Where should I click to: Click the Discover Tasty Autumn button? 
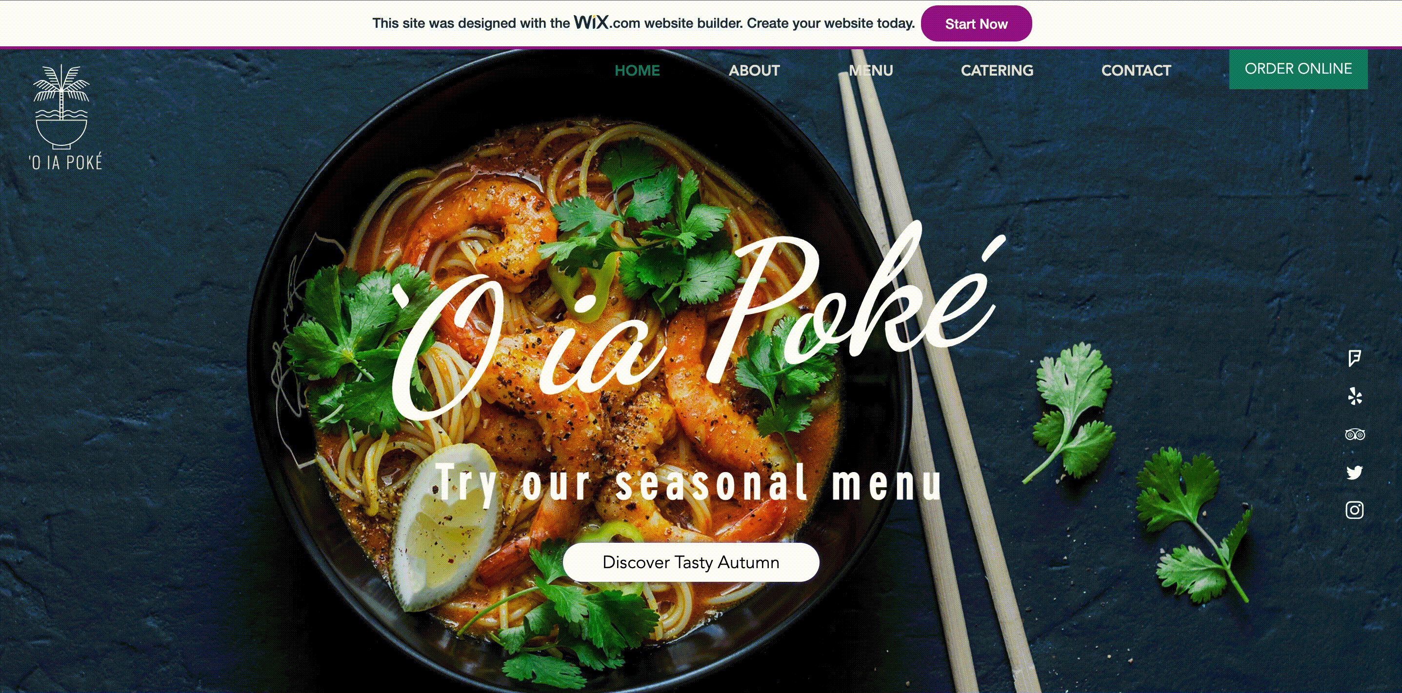[x=691, y=562]
